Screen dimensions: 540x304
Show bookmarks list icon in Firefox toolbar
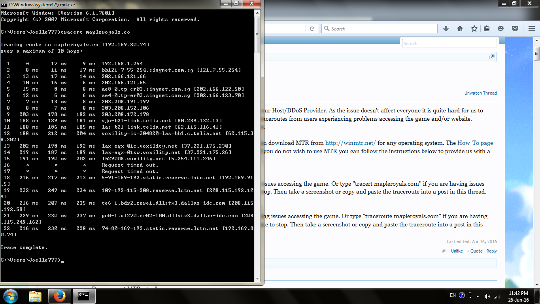point(487,28)
